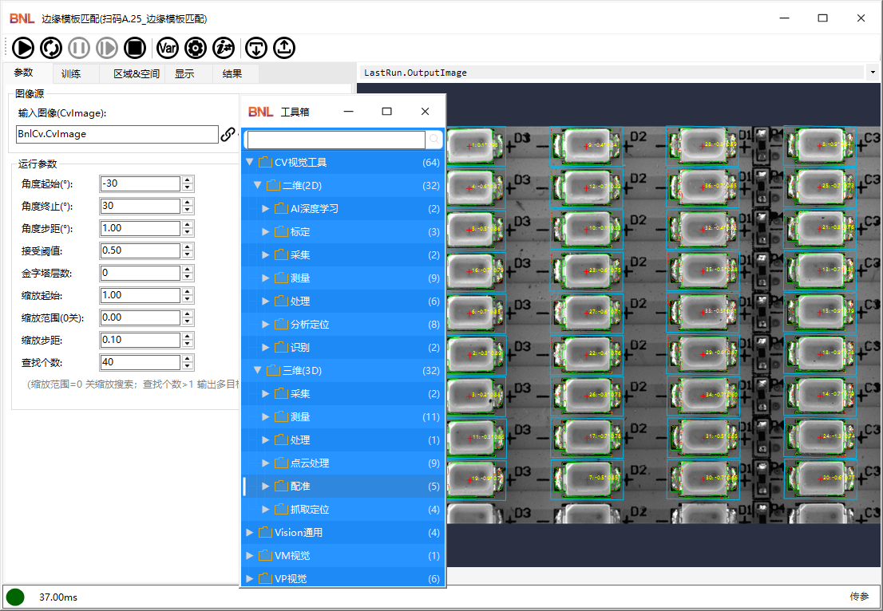Screen dimensions: 883x611
Task: Click the step-run toolbar icon
Action: [107, 48]
